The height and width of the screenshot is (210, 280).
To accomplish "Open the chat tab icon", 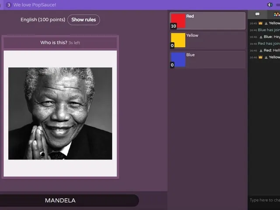I will tap(257, 14).
